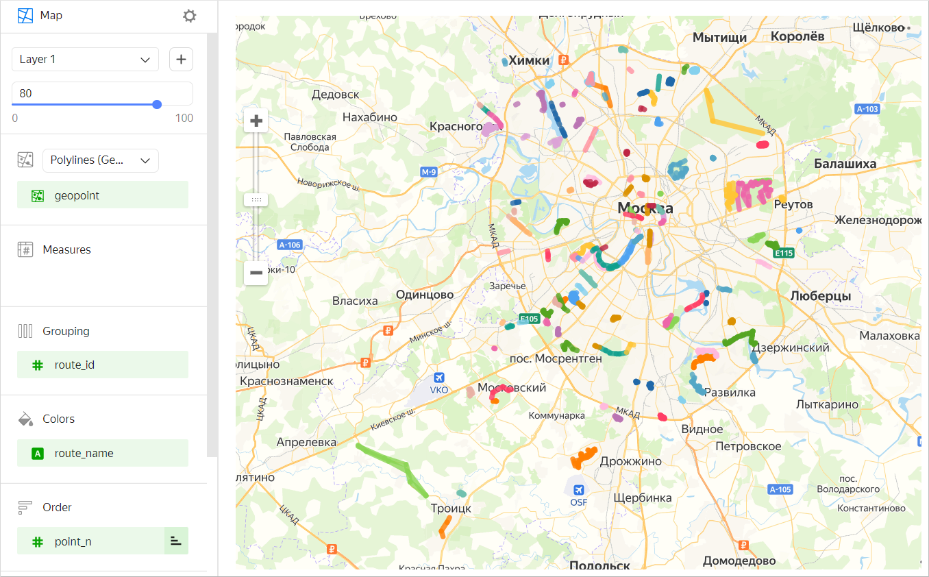Click the plus button to add a layer

point(181,59)
